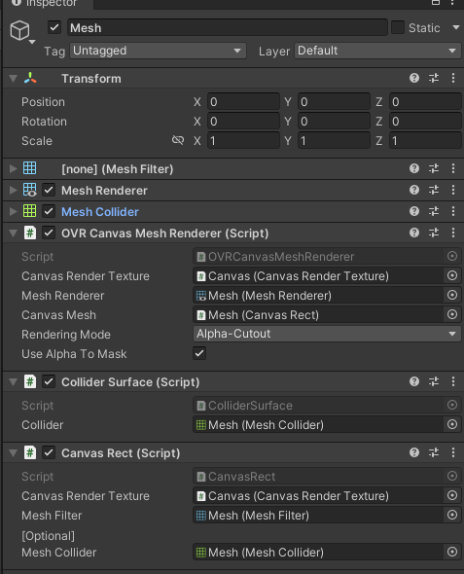The height and width of the screenshot is (574, 464).
Task: Click the Inspector lock icon
Action: [x=436, y=3]
